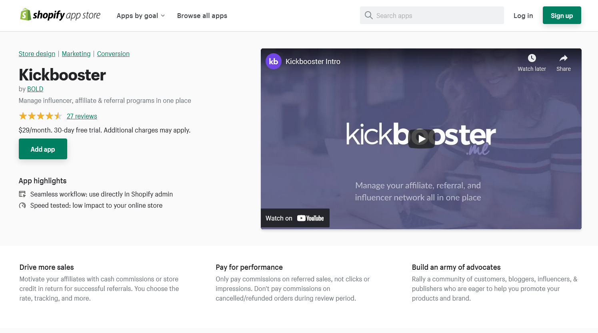Open the Conversion category link
Screen dimensions: 598x333
(x=113, y=54)
